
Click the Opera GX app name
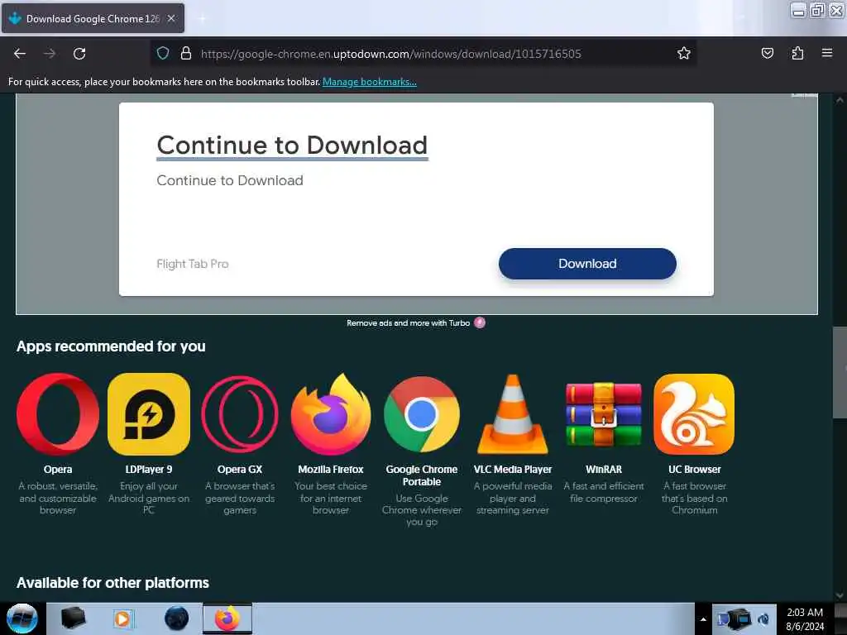(240, 470)
